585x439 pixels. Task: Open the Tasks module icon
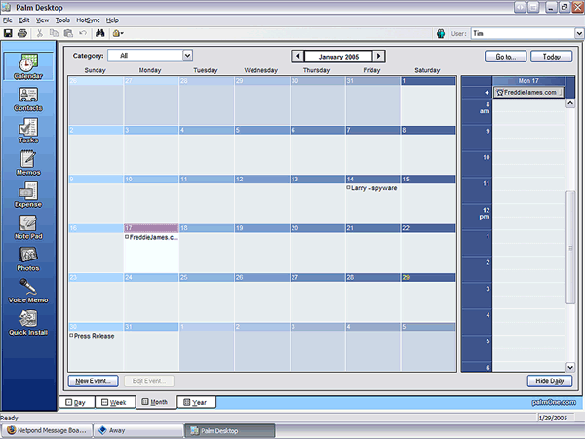(x=28, y=129)
